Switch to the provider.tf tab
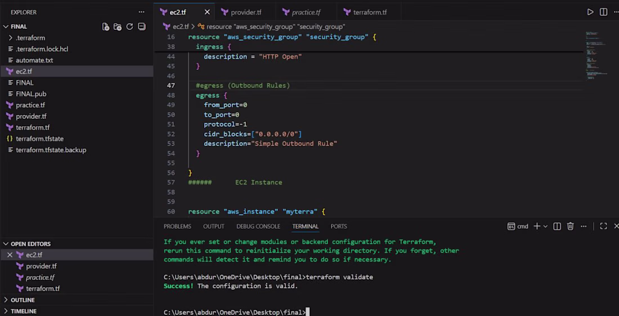The width and height of the screenshot is (619, 316). tap(244, 12)
